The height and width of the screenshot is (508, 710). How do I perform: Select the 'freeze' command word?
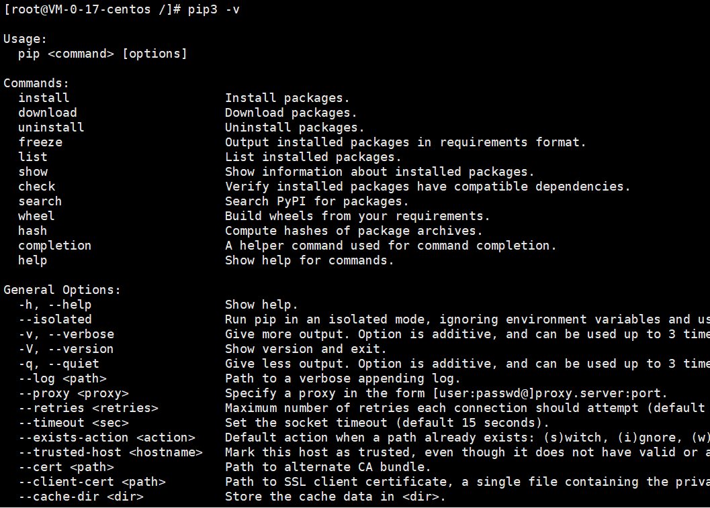point(40,142)
